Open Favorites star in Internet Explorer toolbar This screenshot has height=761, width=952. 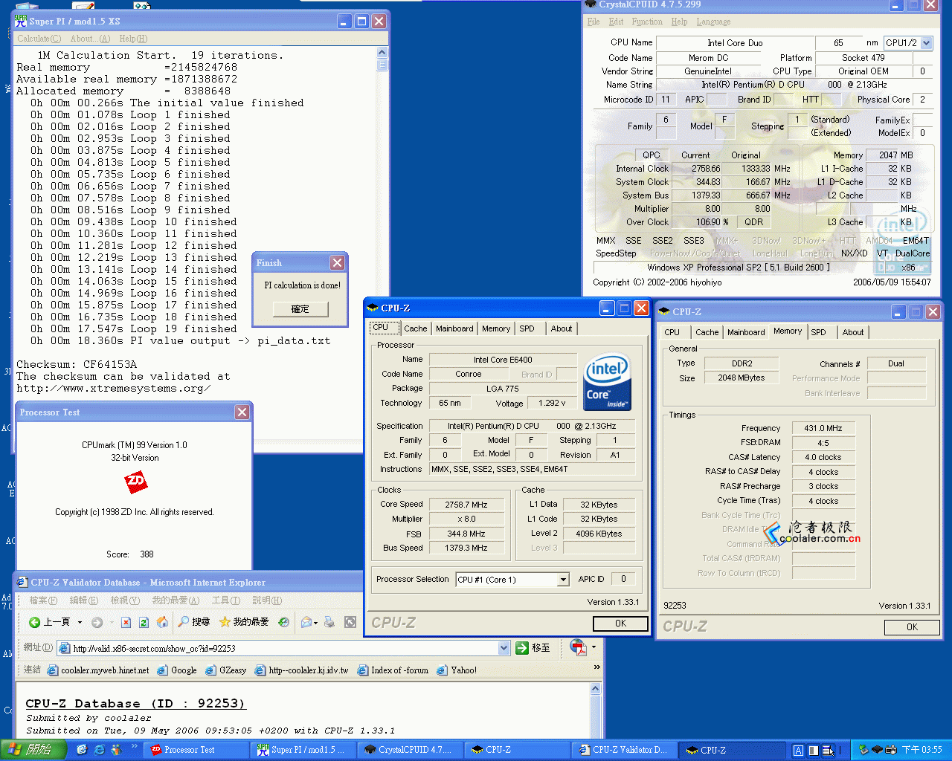pos(243,622)
